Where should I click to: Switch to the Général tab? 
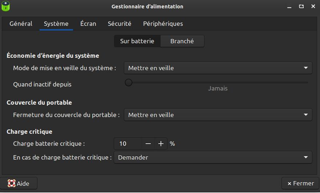(21, 24)
